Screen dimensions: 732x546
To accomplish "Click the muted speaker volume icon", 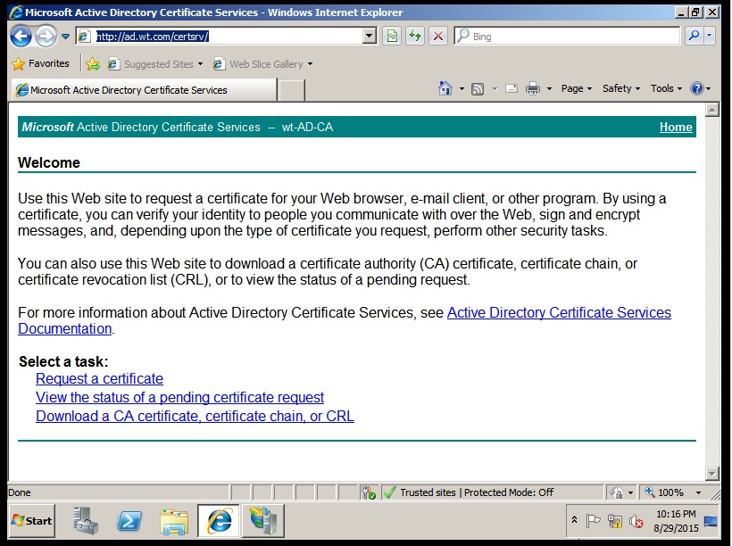I will 636,521.
